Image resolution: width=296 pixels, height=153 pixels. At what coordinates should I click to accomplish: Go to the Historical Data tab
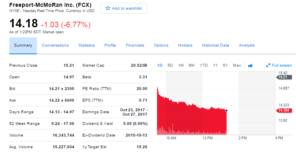pos(216,45)
